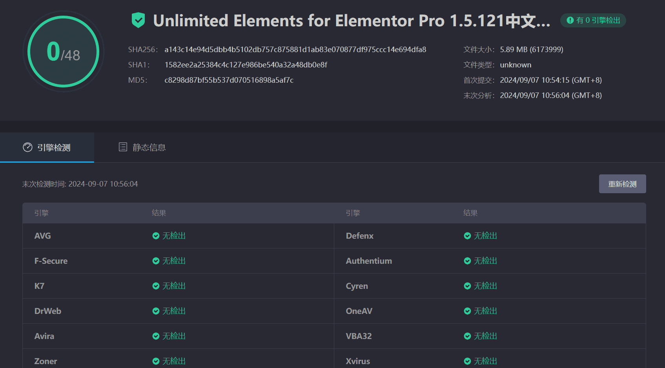
Task: Click the file size 5.89 MB value
Action: tap(531, 50)
